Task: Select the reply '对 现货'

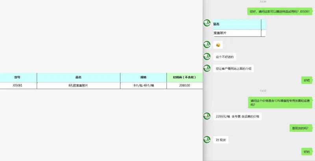Action: click(221, 140)
